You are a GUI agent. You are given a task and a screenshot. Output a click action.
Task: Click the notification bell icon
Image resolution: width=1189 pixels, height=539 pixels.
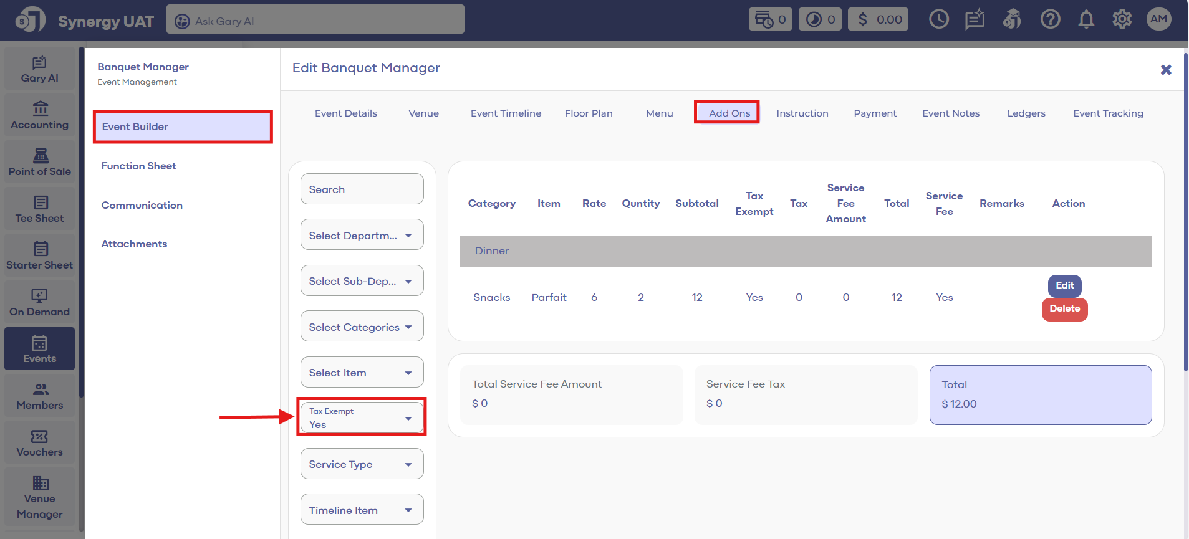1086,20
